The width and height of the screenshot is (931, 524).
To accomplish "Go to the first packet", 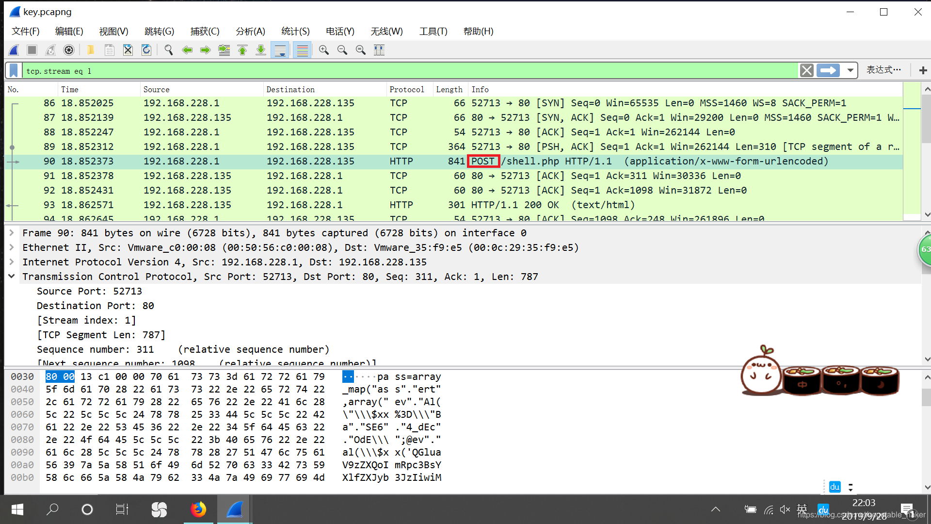I will click(x=242, y=50).
